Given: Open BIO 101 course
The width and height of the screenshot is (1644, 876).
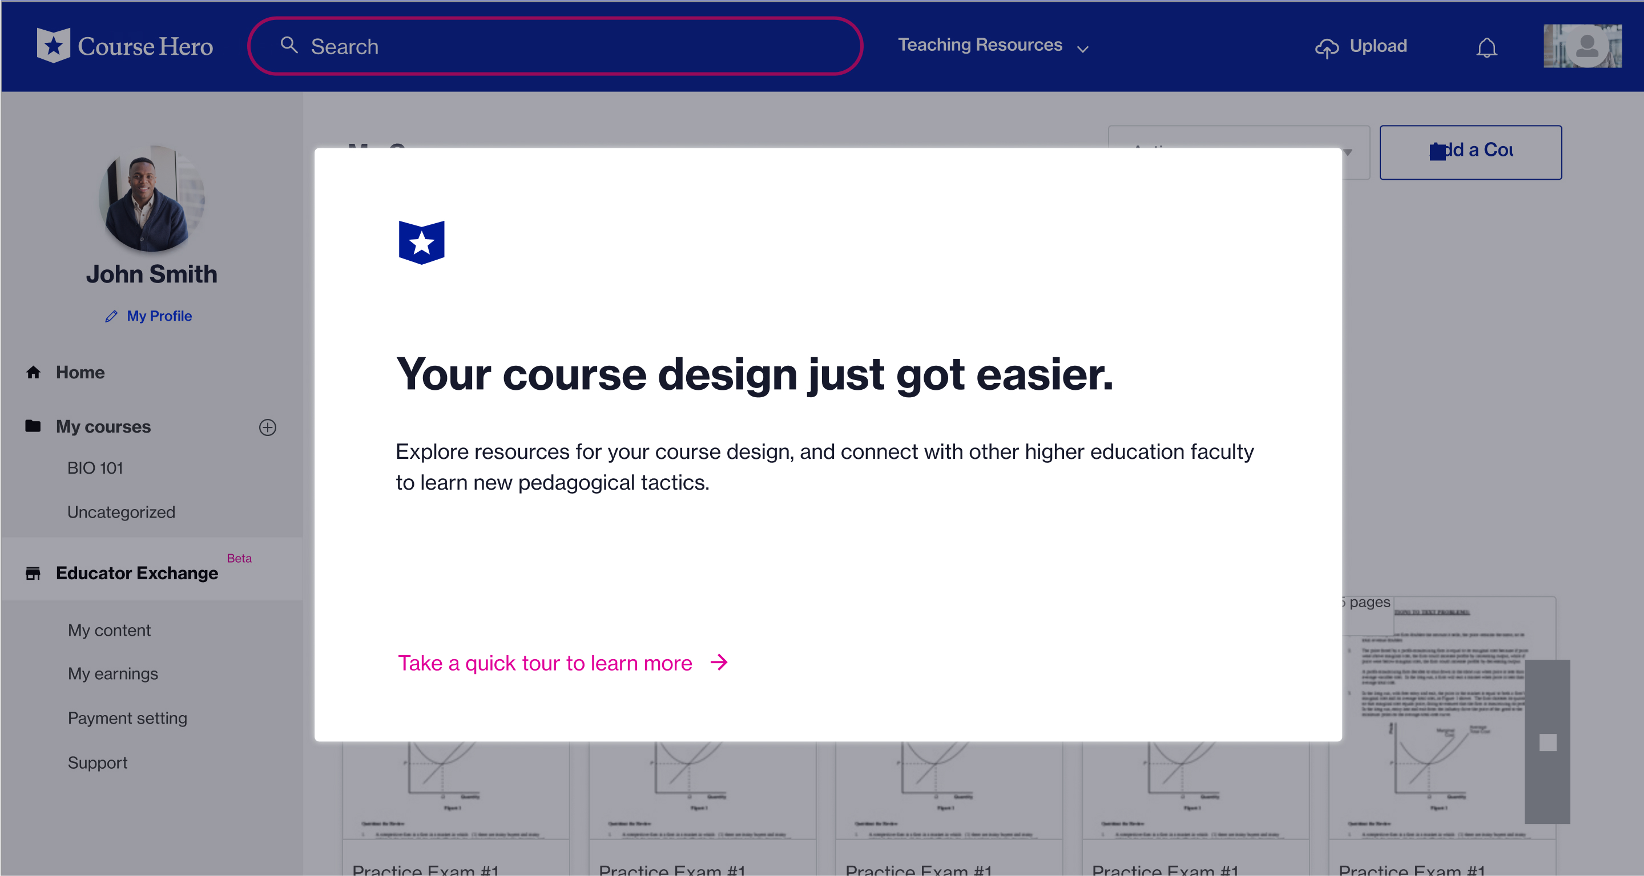Looking at the screenshot, I should tap(95, 467).
